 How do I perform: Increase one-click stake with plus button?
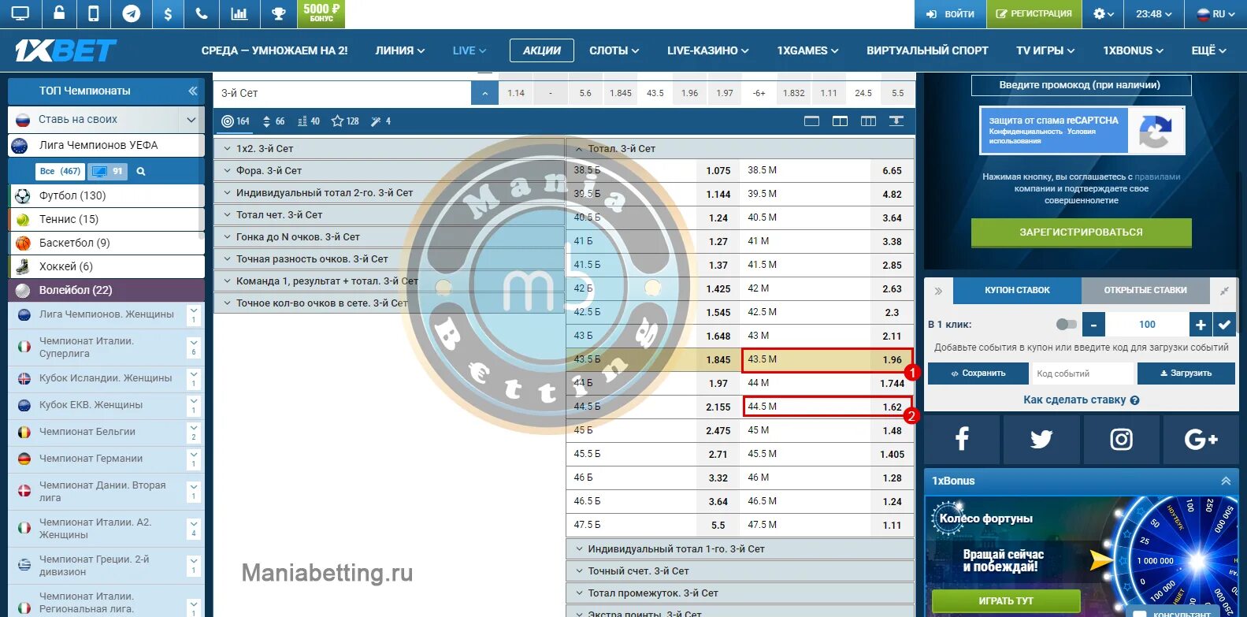[x=1201, y=324]
